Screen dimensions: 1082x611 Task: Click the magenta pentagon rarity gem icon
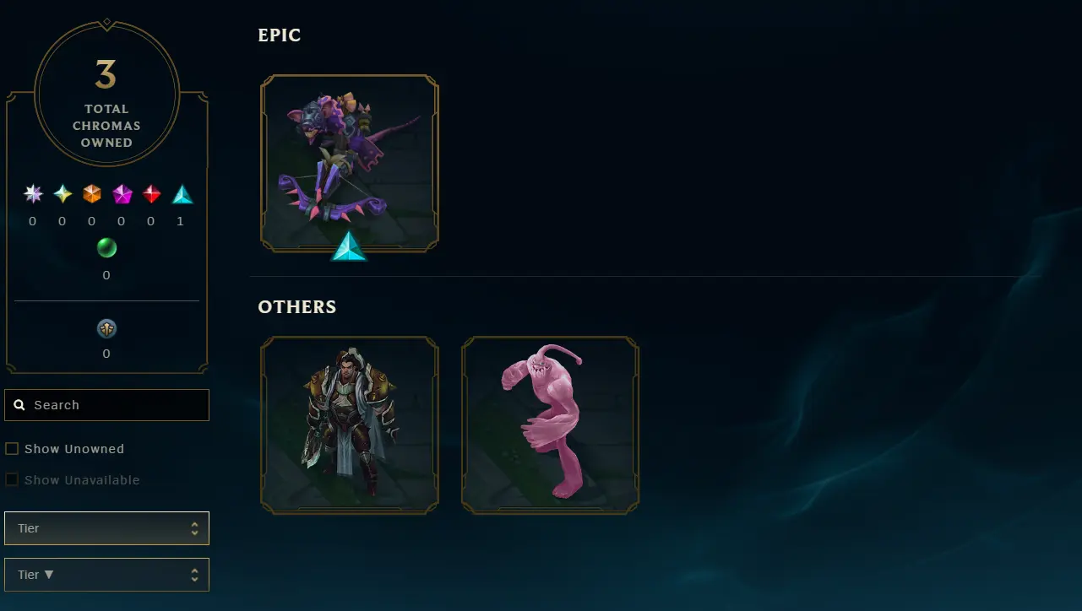pyautogui.click(x=122, y=194)
